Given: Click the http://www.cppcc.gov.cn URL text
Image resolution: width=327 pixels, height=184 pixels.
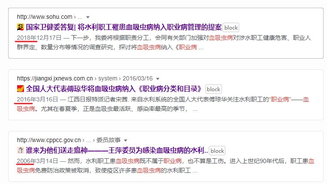Looking at the screenshot, I should point(49,140).
